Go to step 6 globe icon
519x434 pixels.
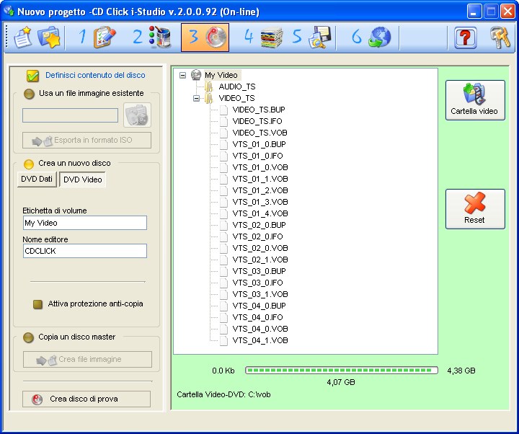372,37
